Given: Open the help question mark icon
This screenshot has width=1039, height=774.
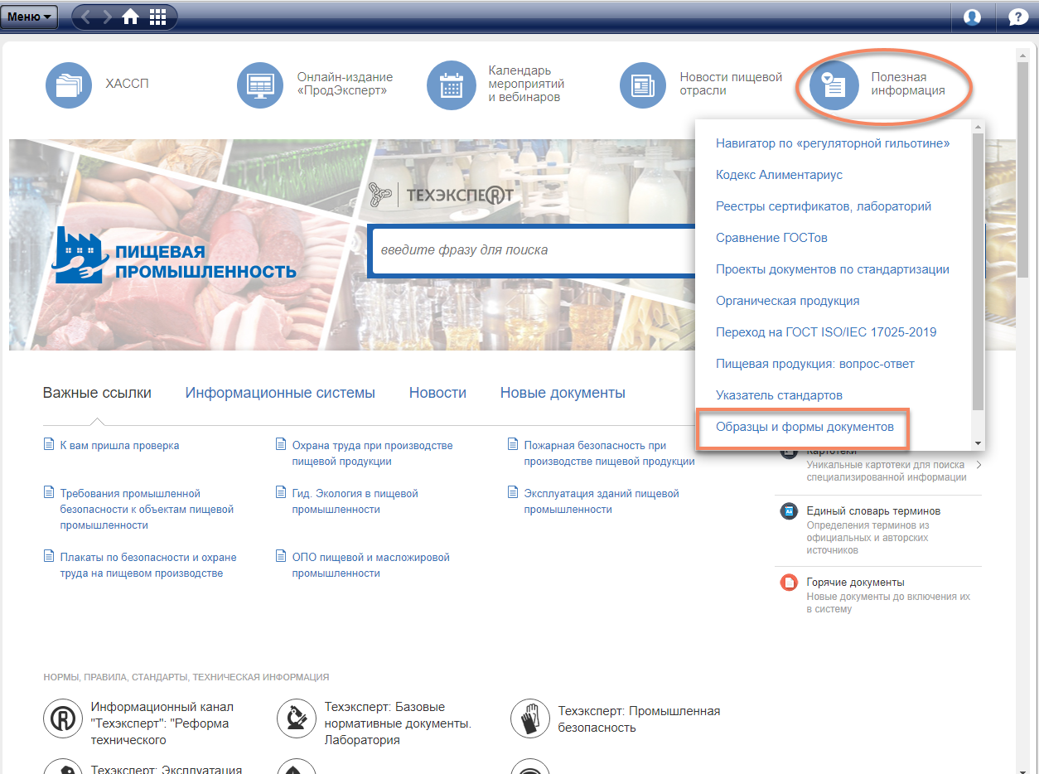Looking at the screenshot, I should click(1017, 17).
